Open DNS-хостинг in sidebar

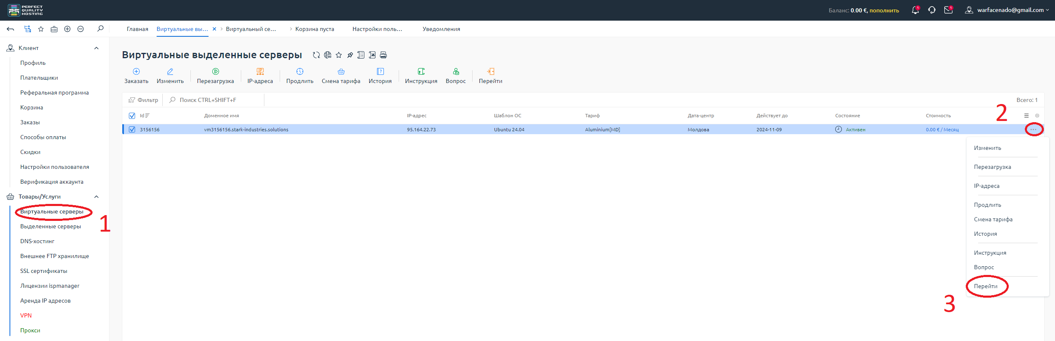point(37,241)
